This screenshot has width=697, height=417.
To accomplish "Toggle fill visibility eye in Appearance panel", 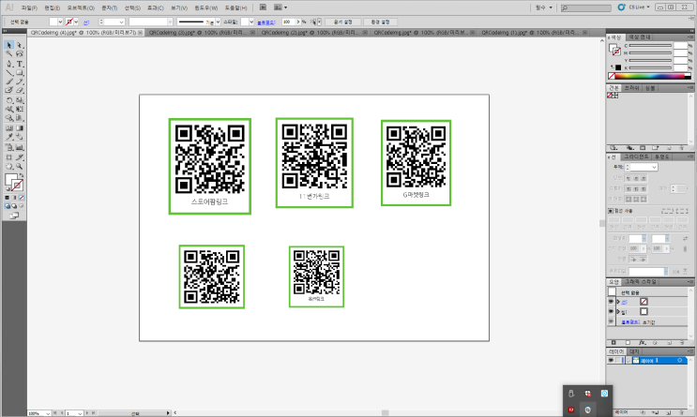I will 611,311.
